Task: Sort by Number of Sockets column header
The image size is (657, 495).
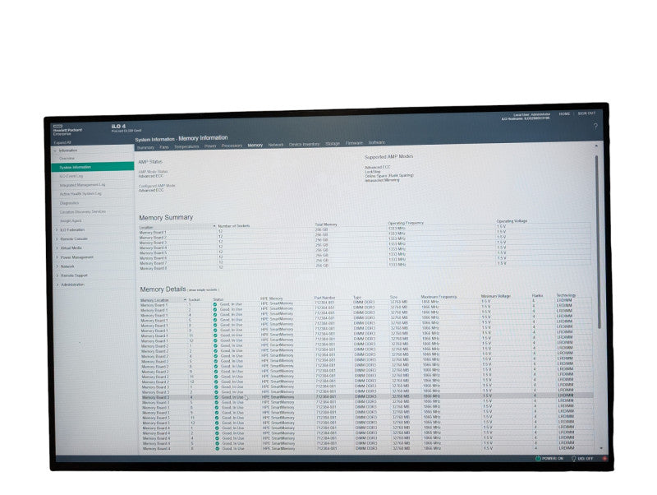Action: click(x=234, y=226)
